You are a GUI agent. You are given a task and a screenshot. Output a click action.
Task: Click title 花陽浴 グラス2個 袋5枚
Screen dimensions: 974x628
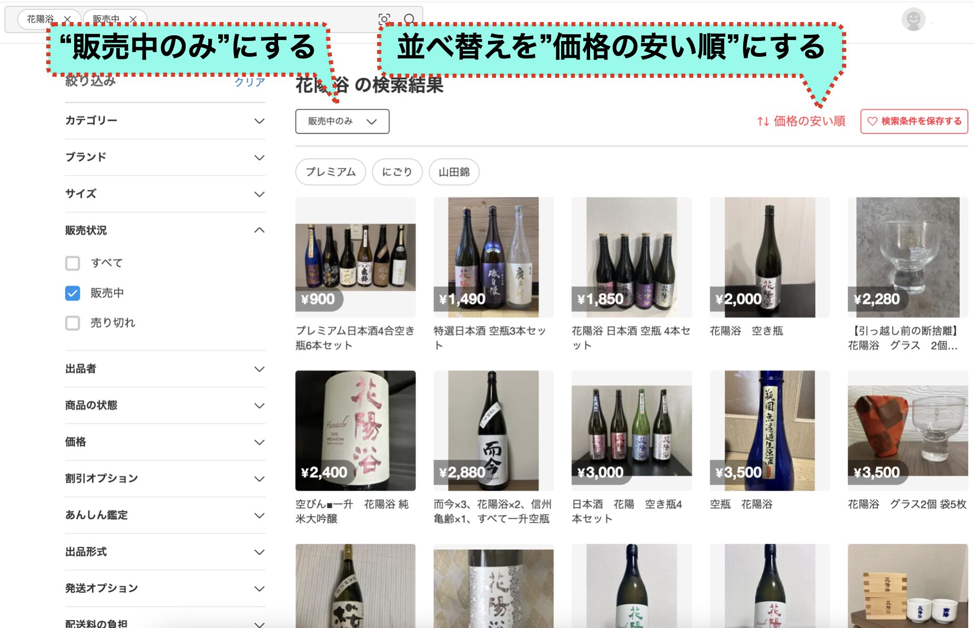[907, 504]
